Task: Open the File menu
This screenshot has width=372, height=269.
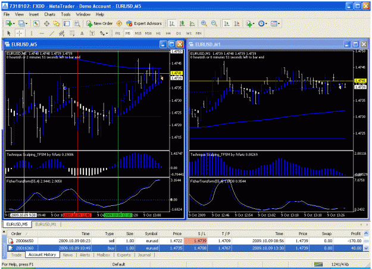Action: tap(7, 14)
